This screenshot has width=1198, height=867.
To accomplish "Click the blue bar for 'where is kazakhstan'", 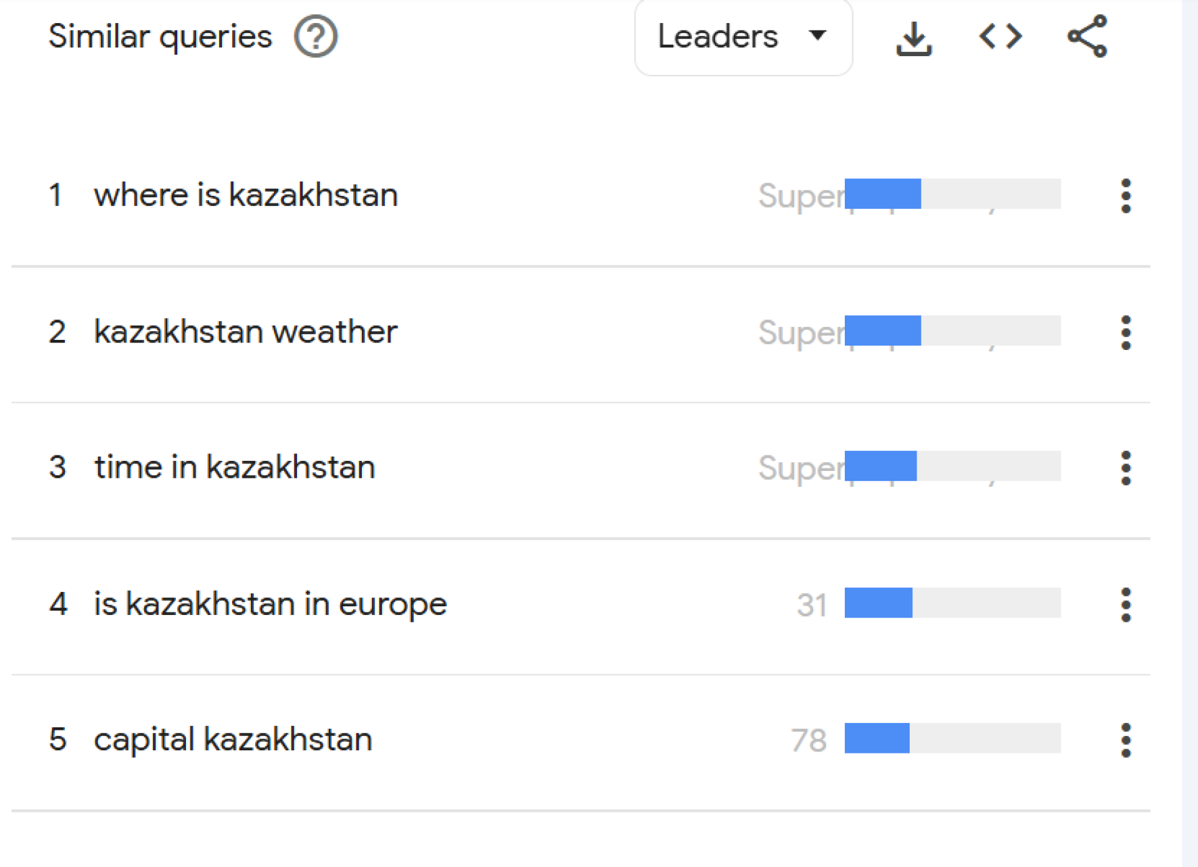I will coord(882,194).
